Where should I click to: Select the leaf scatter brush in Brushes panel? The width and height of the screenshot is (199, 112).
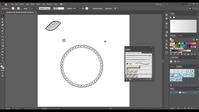(138, 72)
